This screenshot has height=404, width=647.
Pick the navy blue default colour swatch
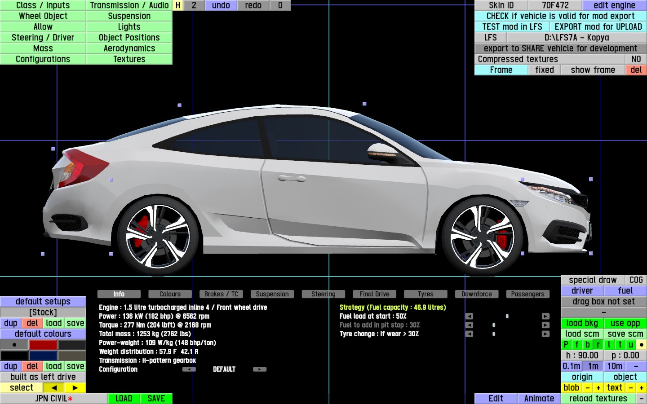(x=43, y=356)
